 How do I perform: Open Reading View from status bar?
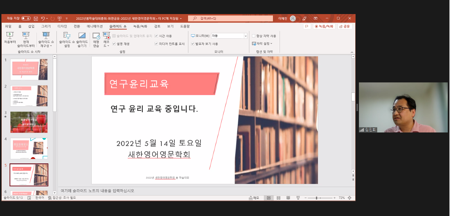(288, 198)
